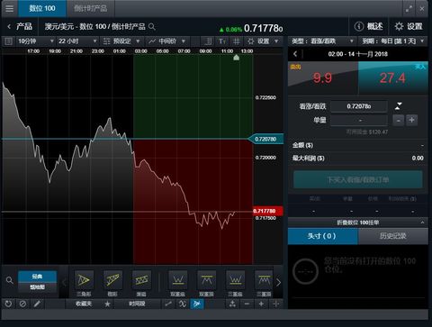Viewport: 432px width, 327px height.
Task: Open the 时间段 time period tab
Action: click(137, 304)
